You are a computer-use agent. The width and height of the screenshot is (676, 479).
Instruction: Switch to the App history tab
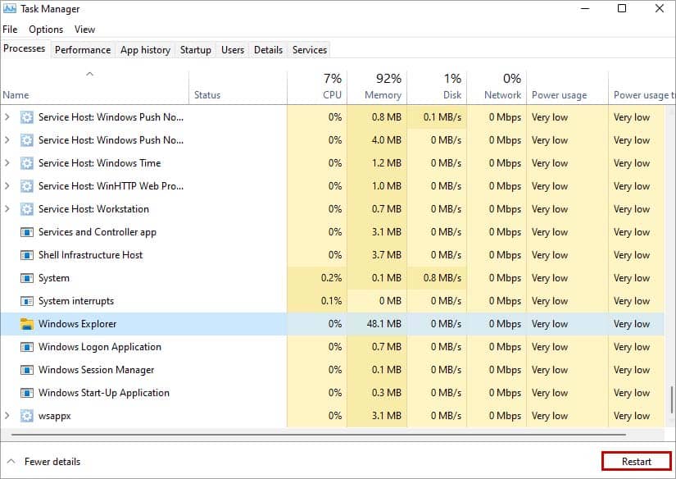coord(145,50)
